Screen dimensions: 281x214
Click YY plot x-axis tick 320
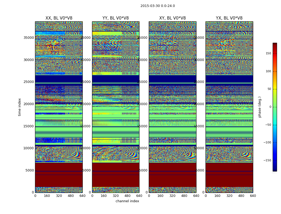click(x=116, y=196)
